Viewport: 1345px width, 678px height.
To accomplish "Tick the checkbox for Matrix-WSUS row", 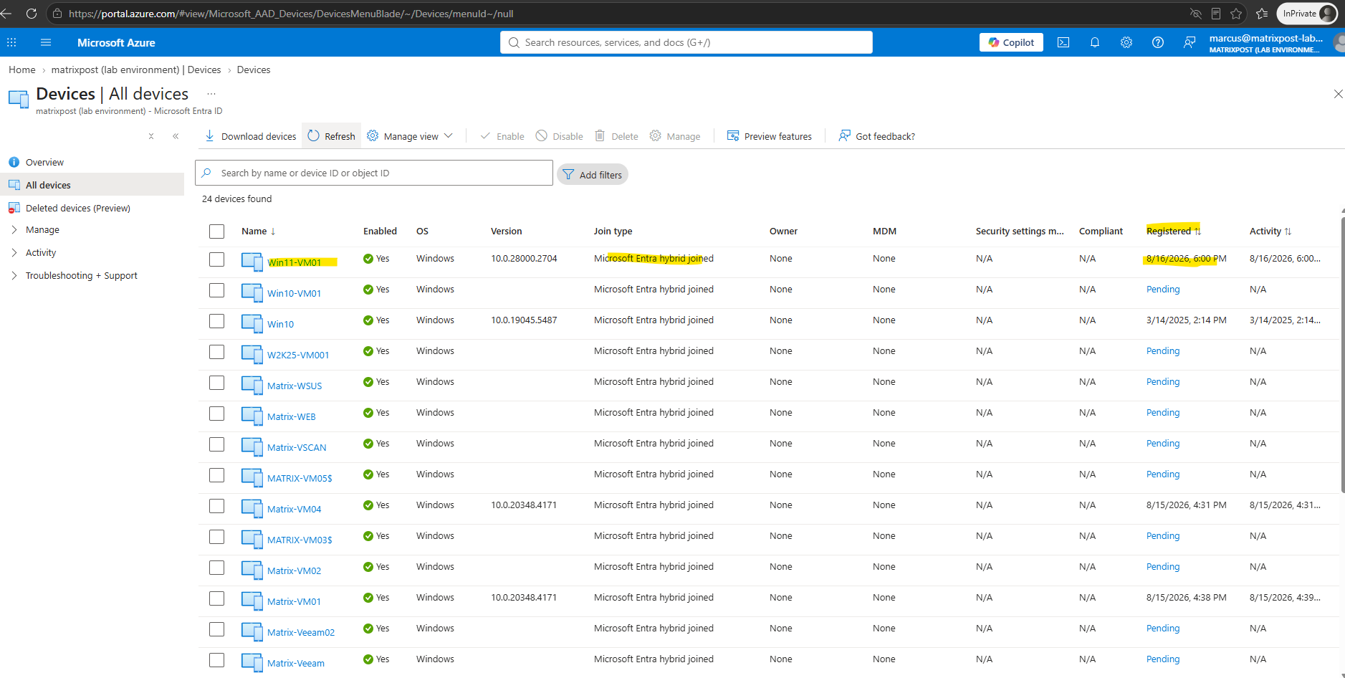I will [217, 383].
